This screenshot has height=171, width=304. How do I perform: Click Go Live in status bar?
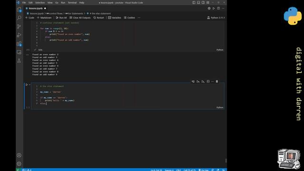[203, 170]
